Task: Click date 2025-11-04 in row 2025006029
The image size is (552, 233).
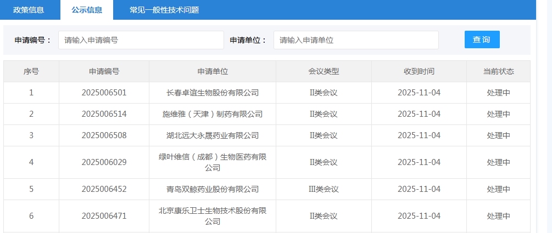Action: tap(419, 162)
